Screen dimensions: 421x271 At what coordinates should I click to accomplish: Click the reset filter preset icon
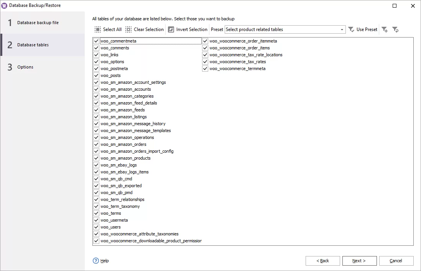(x=395, y=29)
